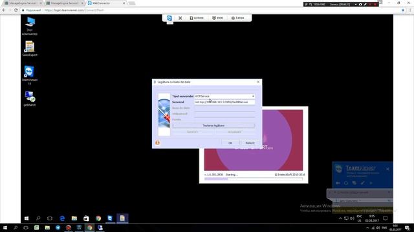Open remote Action Center notification icon
The height and width of the screenshot is (232, 414).
tap(386, 218)
